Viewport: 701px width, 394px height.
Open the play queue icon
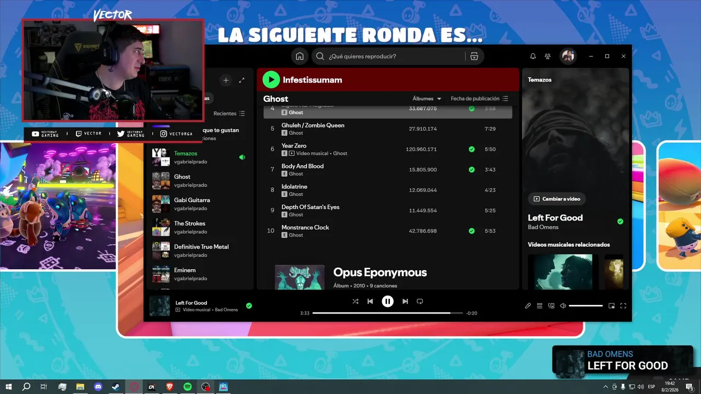[x=539, y=306]
